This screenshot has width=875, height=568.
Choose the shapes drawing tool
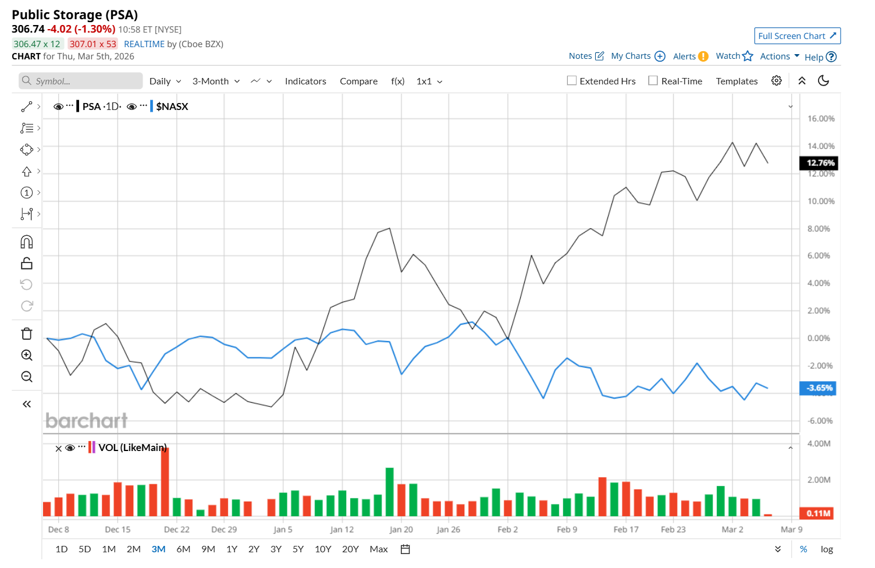pyautogui.click(x=27, y=150)
